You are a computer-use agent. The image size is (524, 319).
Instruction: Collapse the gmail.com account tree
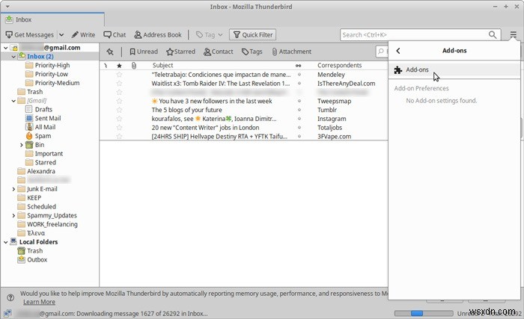(6, 48)
